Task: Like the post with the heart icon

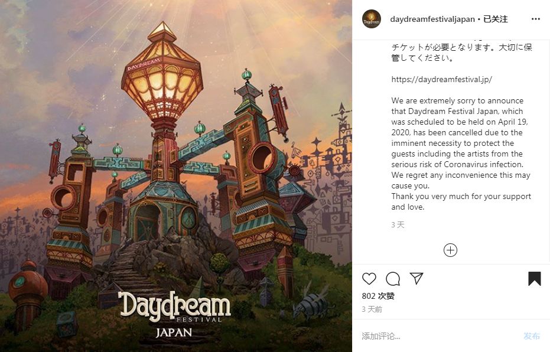Action: (369, 279)
